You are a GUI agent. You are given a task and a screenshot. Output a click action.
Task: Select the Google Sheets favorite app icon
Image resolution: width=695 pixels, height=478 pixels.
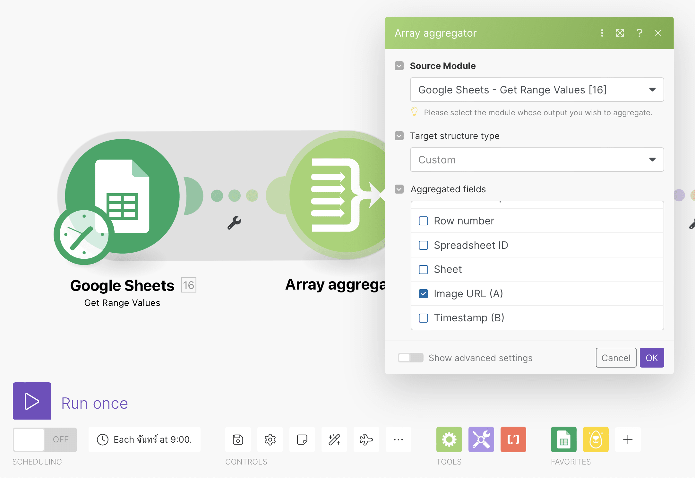coord(563,439)
